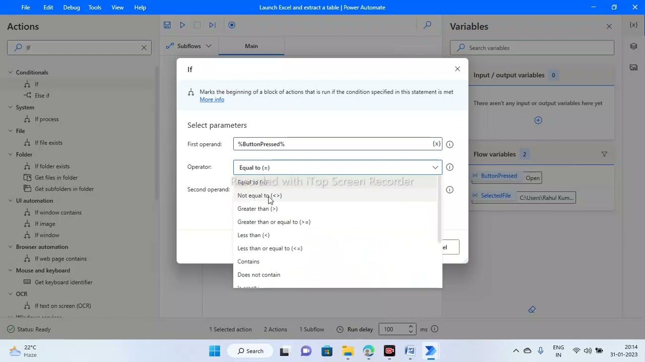The width and height of the screenshot is (645, 362).
Task: Toggle Variables pane icon {x}
Action: (x=633, y=25)
